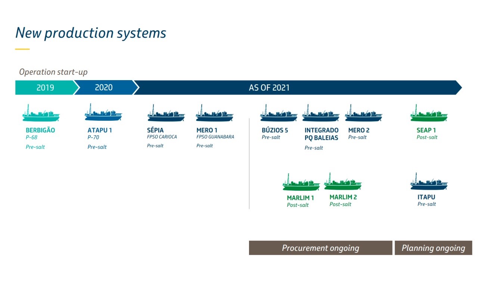Click the Operation start-up label

tap(53, 72)
